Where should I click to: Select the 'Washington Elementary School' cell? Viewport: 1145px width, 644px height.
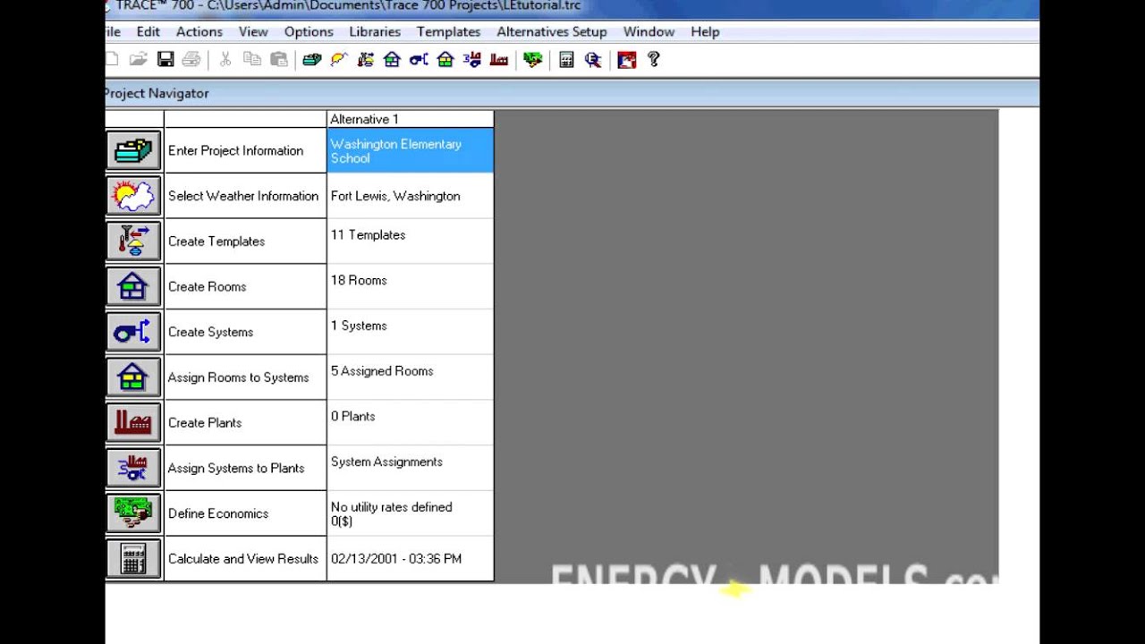click(x=411, y=150)
